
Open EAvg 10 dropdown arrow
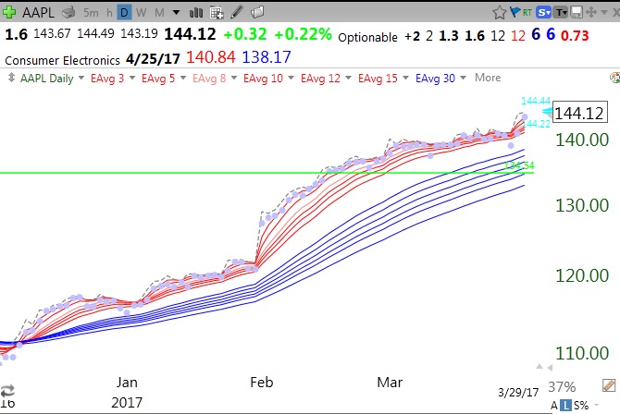point(291,78)
